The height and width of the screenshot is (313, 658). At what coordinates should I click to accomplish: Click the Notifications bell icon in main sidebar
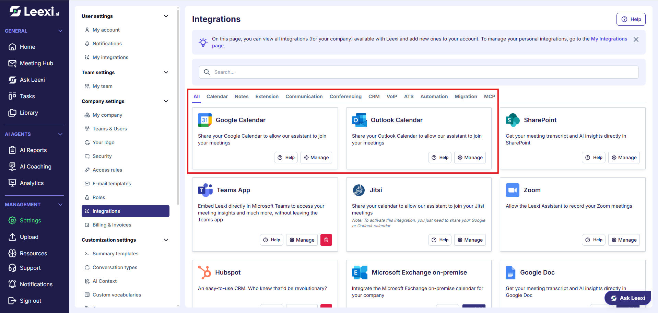tap(12, 284)
